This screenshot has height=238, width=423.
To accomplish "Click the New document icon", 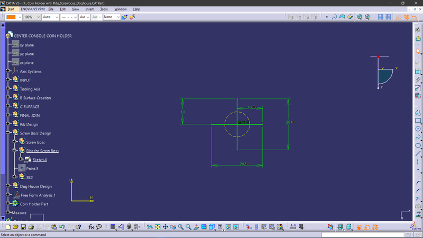I will [x=8, y=227].
